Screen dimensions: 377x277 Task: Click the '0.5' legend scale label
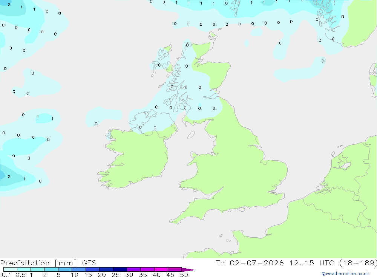20,275
